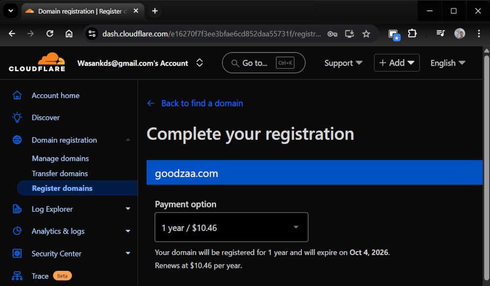
Task: Open the Payment option dropdown
Action: point(231,227)
